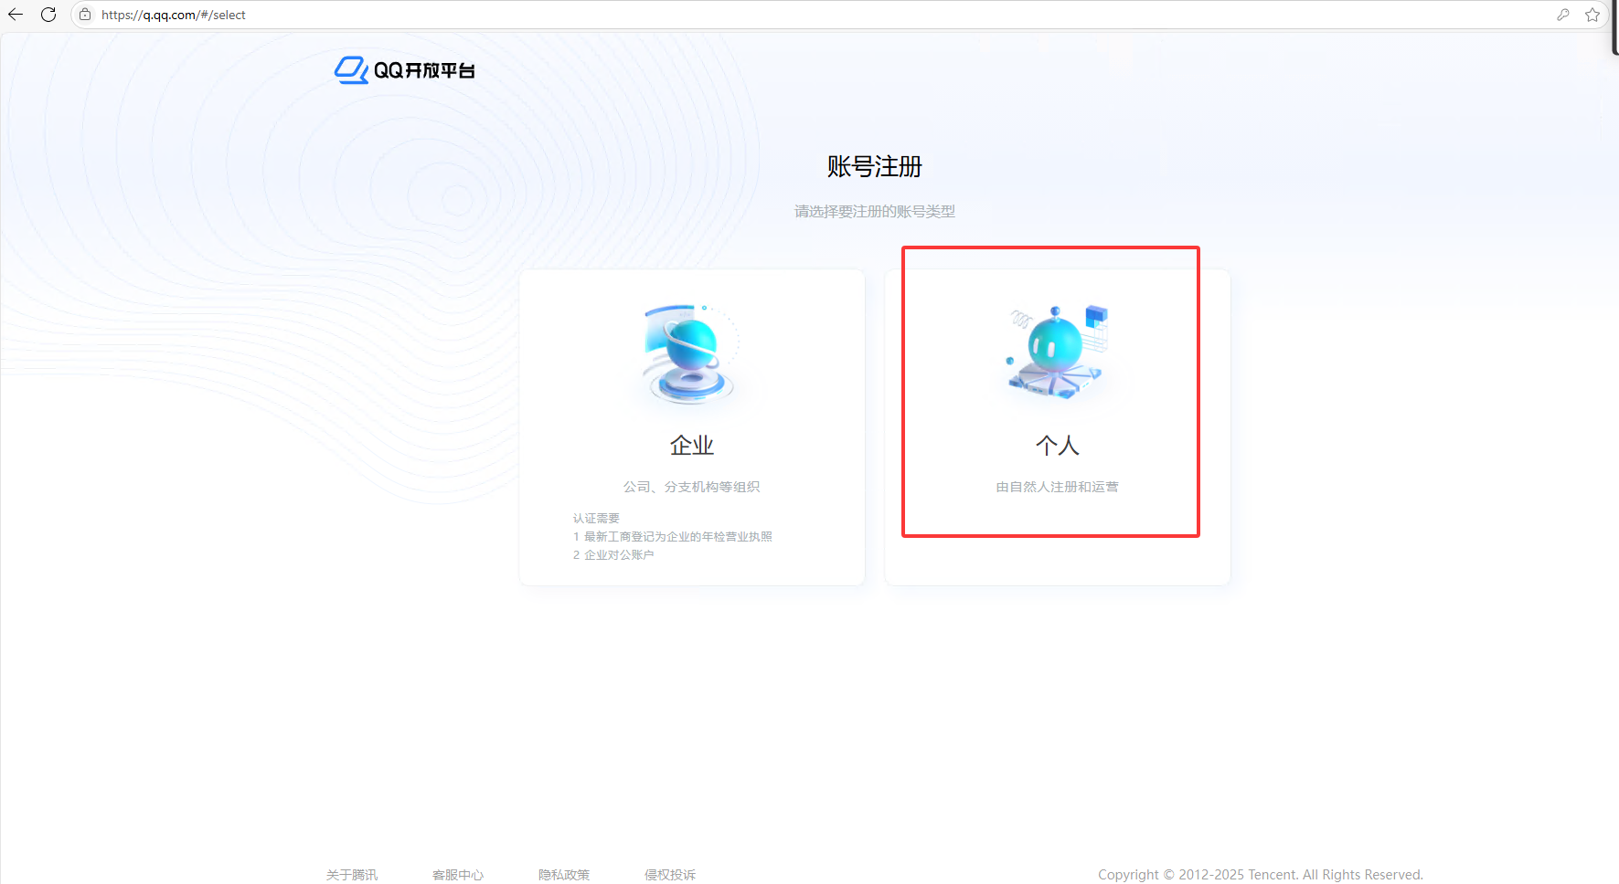Click the 公司、分支机构等组织 description
Image resolution: width=1619 pixels, height=884 pixels.
[x=691, y=487]
